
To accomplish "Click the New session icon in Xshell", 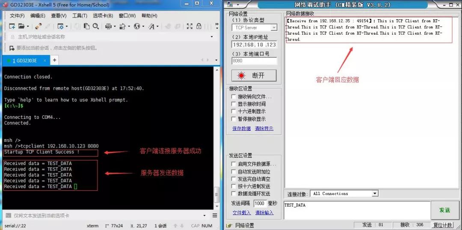I will (x=12, y=26).
